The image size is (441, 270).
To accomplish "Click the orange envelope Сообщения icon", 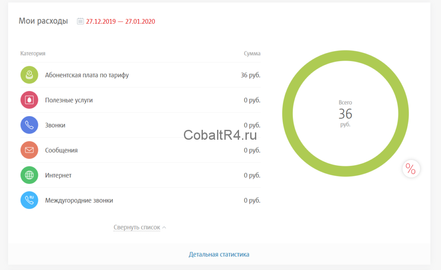I will (29, 150).
